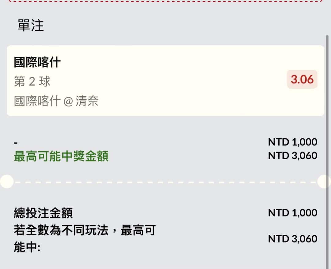The height and width of the screenshot is (269, 331).
Task: Click the total stake value NTD 1,000
Action: (x=292, y=213)
